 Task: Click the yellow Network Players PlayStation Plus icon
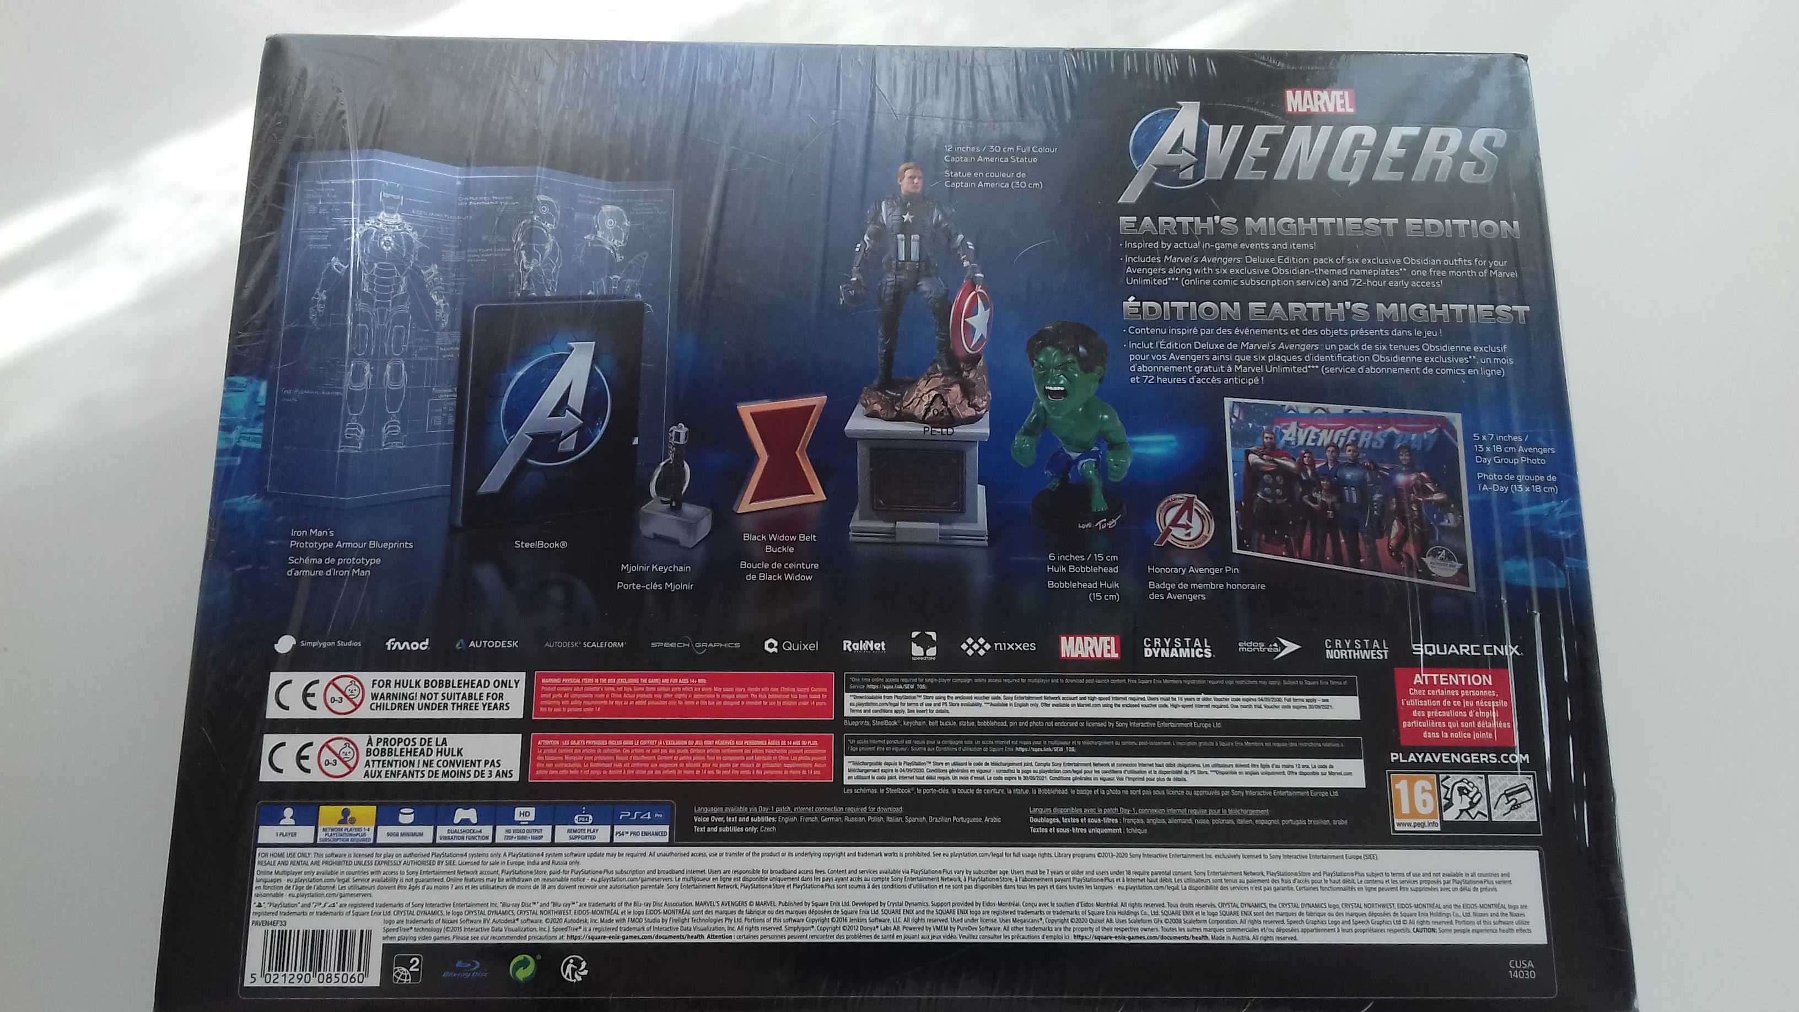click(346, 824)
